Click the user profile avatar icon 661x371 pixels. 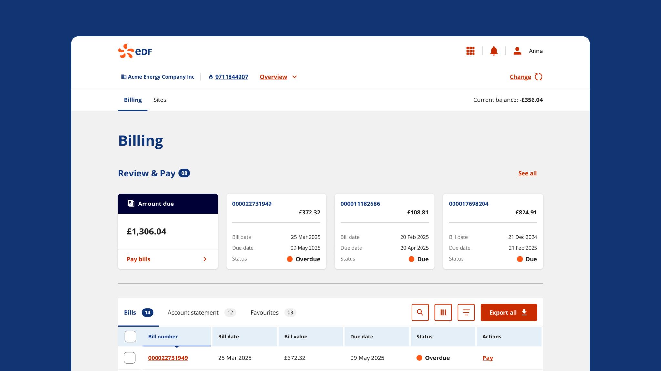[517, 51]
